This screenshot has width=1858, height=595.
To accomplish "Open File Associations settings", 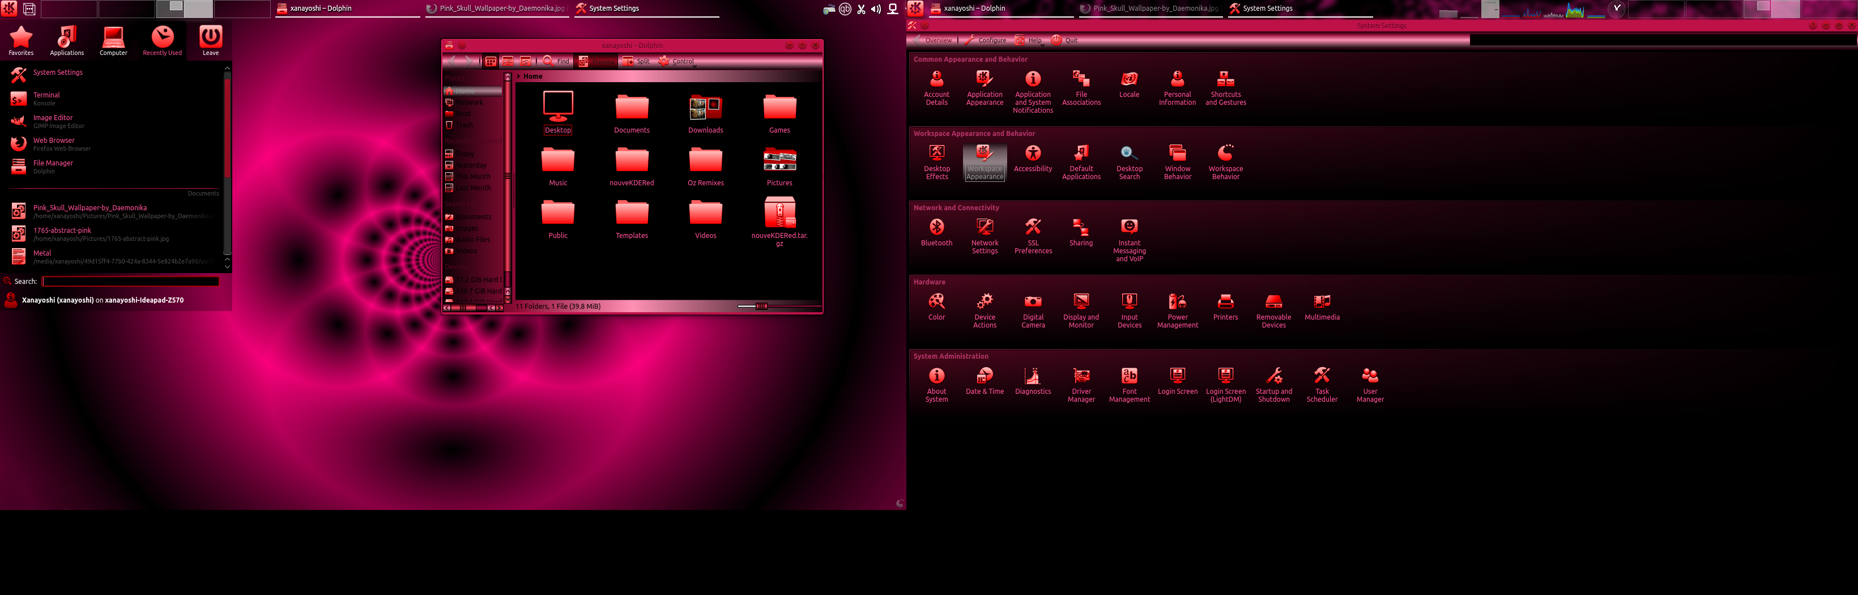I will pos(1081,88).
